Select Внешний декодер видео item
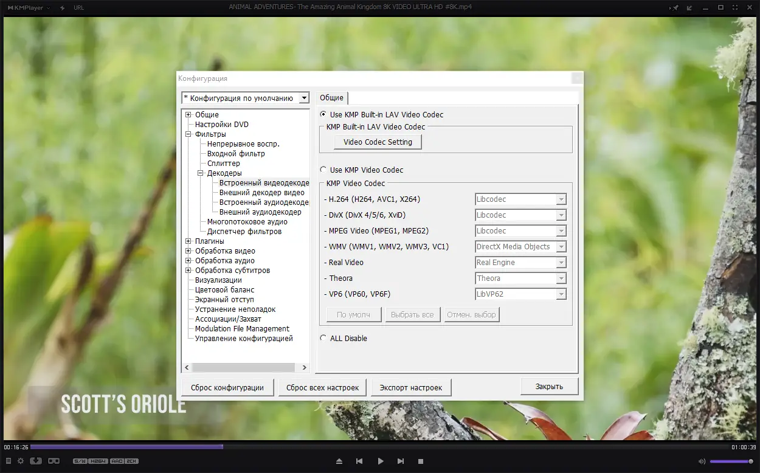Image resolution: width=760 pixels, height=473 pixels. pos(262,193)
